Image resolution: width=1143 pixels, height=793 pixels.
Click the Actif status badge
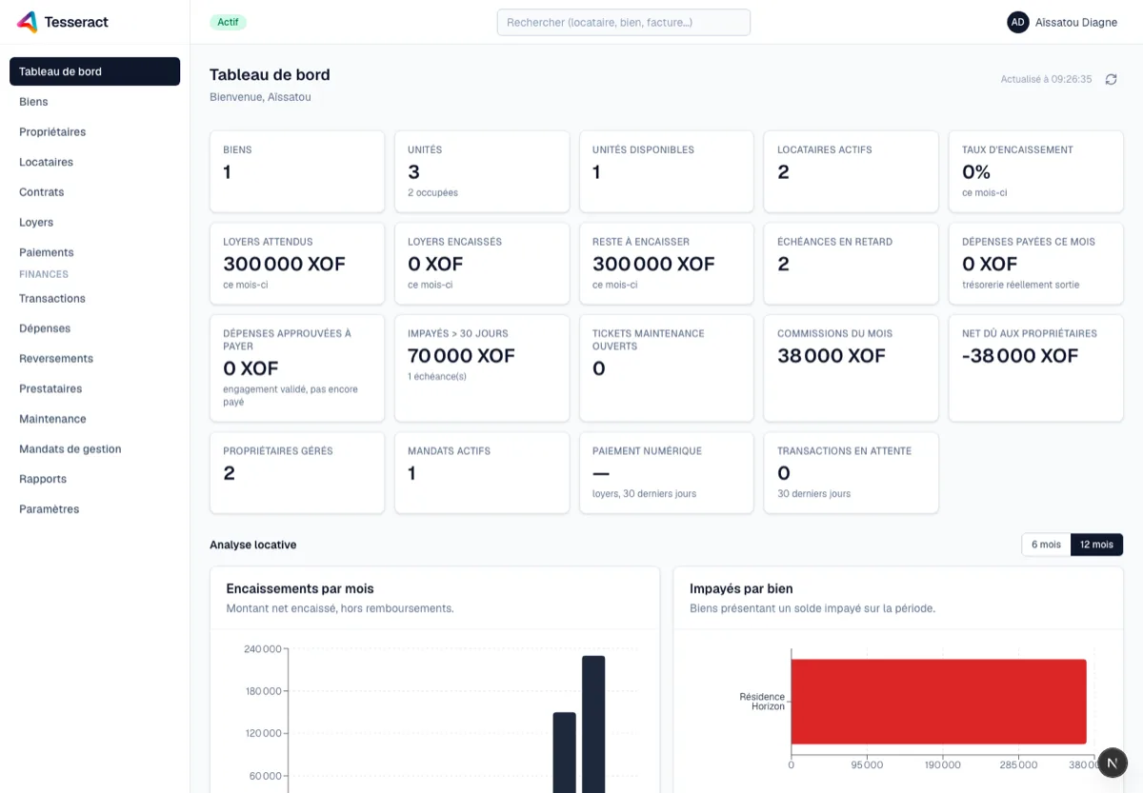(228, 22)
